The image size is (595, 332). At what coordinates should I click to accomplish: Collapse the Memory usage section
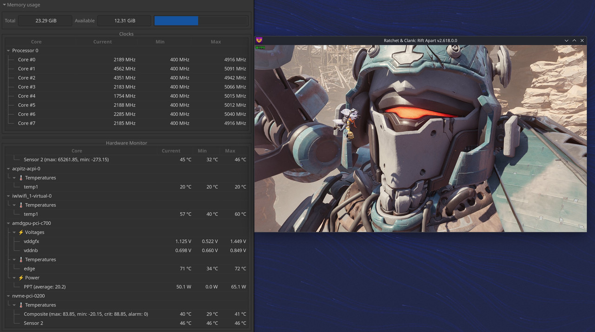4,5
